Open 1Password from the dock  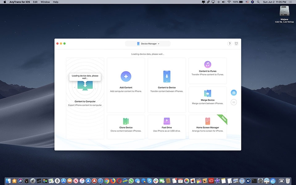[242, 181]
